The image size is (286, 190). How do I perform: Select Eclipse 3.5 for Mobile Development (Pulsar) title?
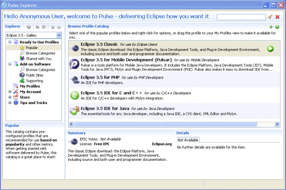(126, 60)
